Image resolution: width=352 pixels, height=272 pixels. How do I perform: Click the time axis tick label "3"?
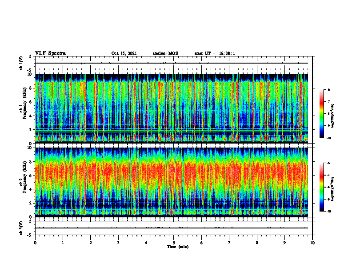point(118,243)
